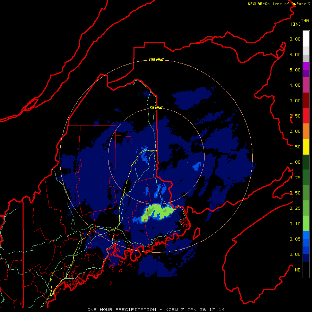Select the 8.00 legend value
The height and width of the screenshot is (312, 312).
coord(295,39)
